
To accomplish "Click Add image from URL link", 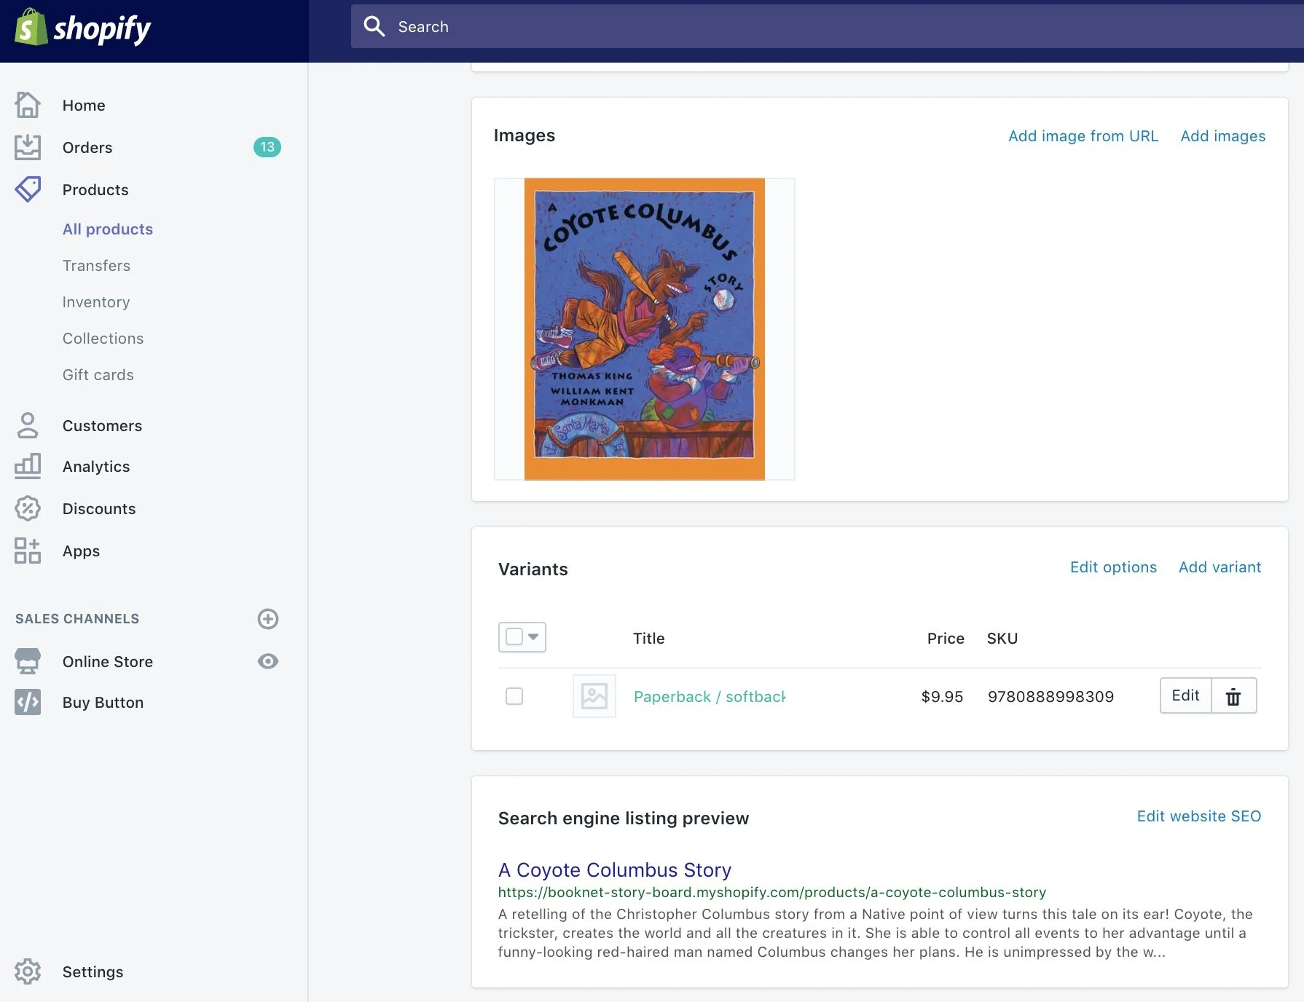I will coord(1083,136).
